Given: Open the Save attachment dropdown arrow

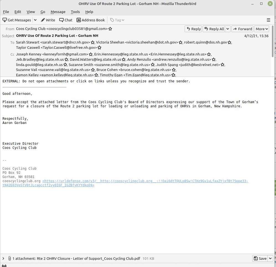Looking at the screenshot, I should [x=270, y=258].
